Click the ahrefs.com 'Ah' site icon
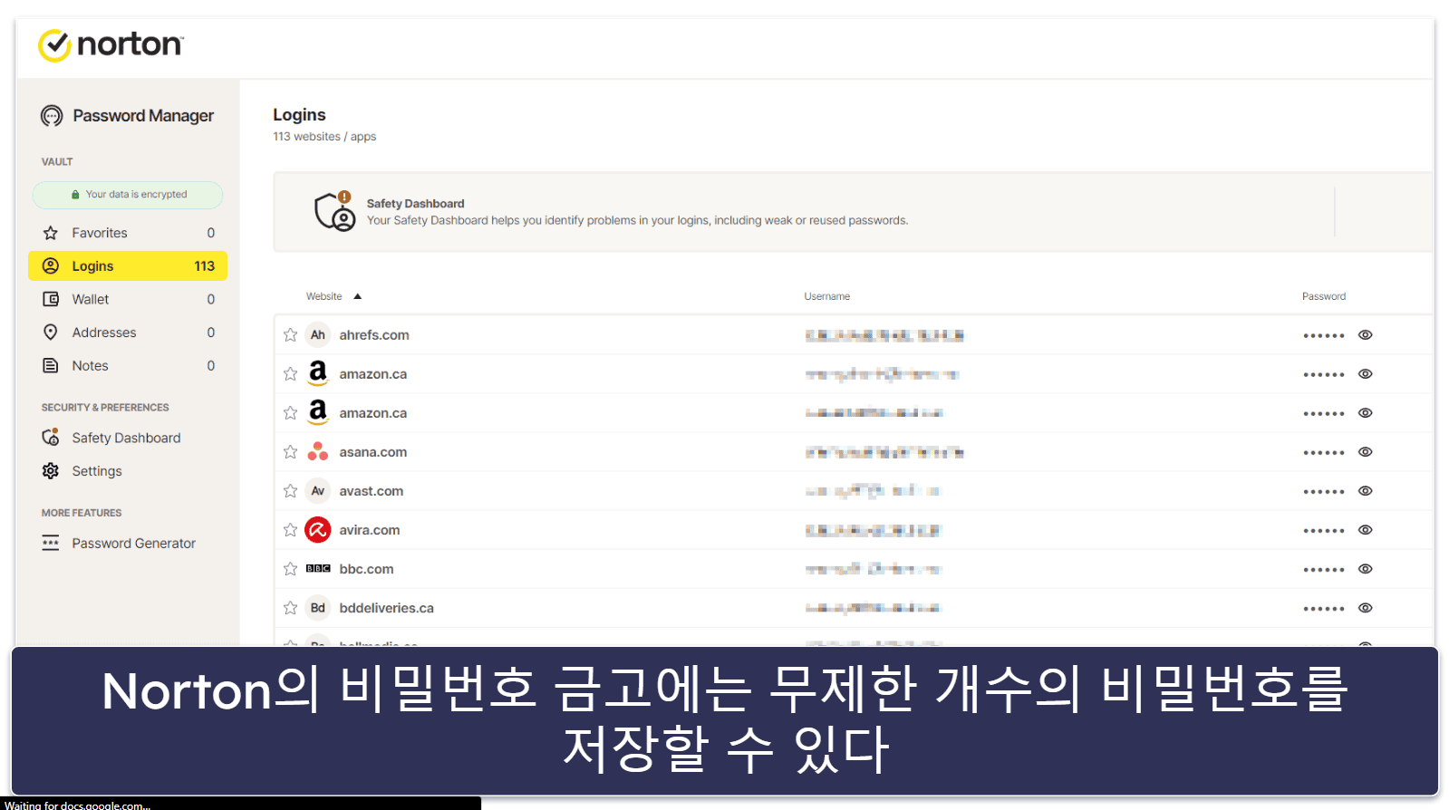 (x=317, y=335)
